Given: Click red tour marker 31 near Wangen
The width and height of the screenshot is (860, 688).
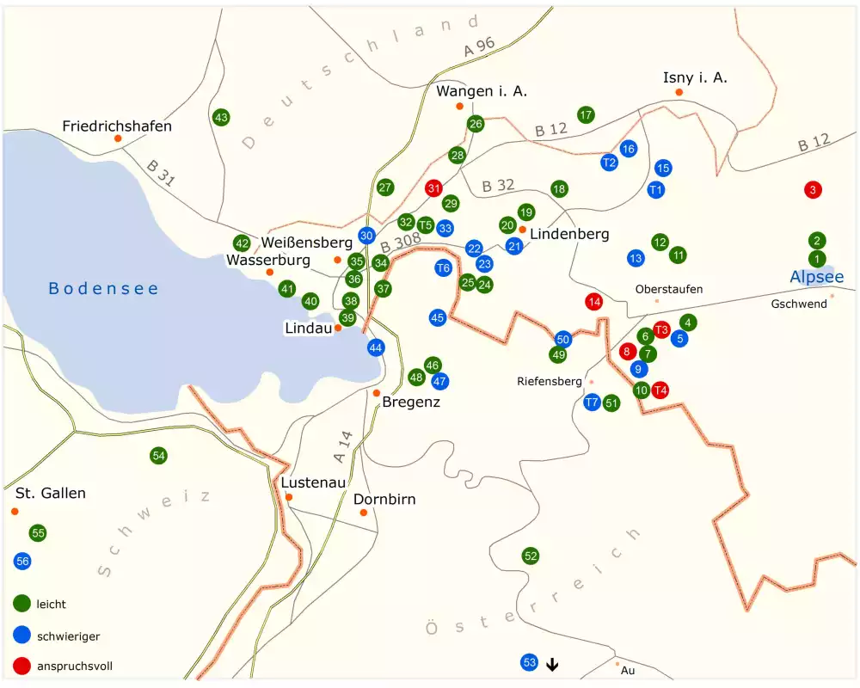Looking at the screenshot, I should tap(434, 188).
